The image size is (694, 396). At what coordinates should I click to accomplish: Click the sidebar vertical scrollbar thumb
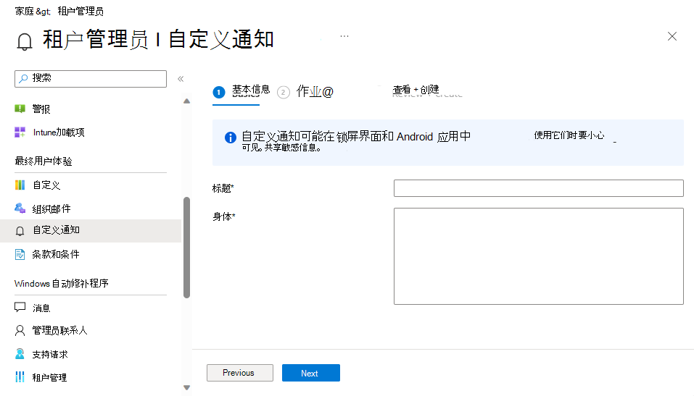tap(187, 248)
